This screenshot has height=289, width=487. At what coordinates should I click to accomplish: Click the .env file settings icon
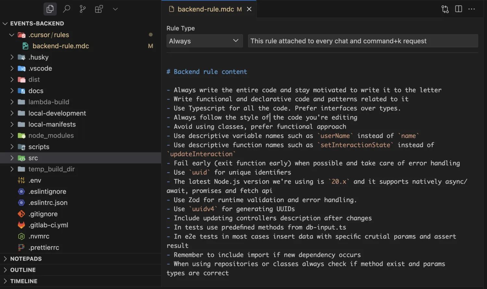pyautogui.click(x=21, y=180)
